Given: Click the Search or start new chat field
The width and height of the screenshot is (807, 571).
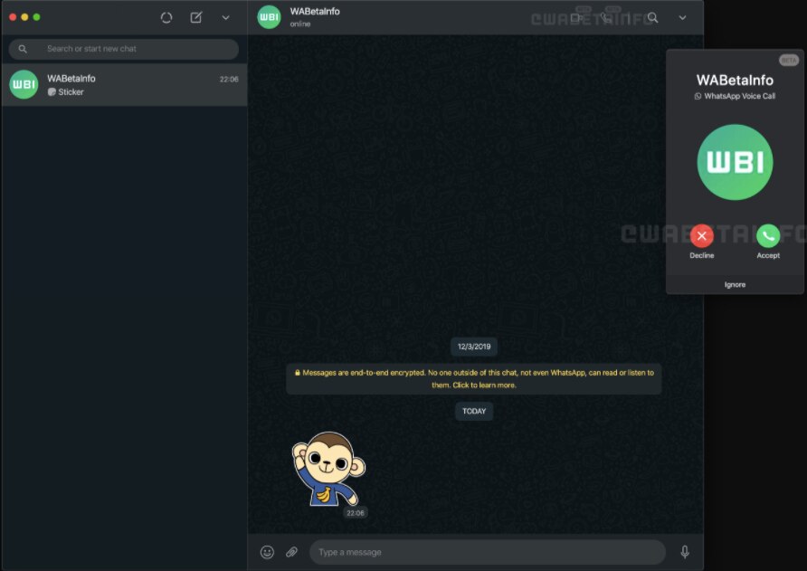Looking at the screenshot, I should pyautogui.click(x=124, y=49).
